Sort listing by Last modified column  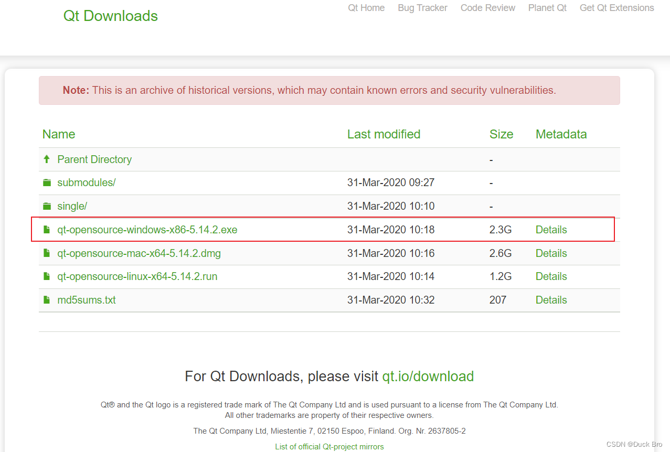[x=384, y=134]
